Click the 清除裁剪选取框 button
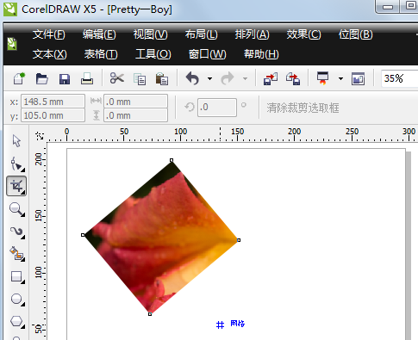This screenshot has width=418, height=340. (303, 108)
